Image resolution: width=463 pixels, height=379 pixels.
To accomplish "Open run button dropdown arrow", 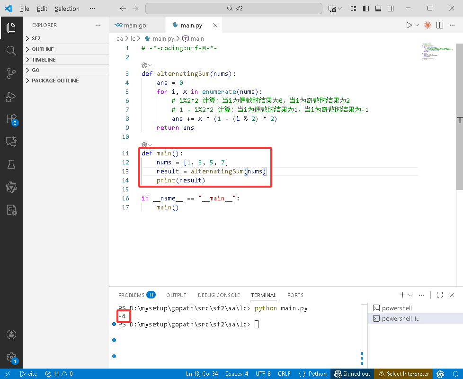I will (417, 25).
